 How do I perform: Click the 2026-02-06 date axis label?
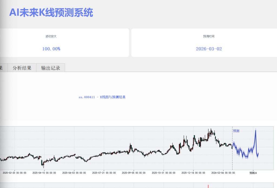point(223,173)
